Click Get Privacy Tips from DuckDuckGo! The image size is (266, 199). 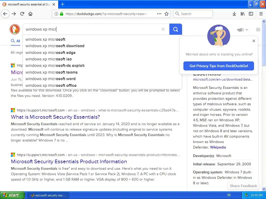(x=219, y=66)
